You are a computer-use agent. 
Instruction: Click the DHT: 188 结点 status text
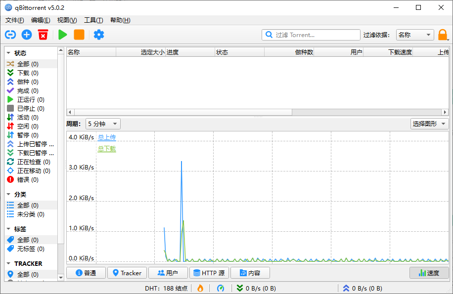click(x=166, y=288)
